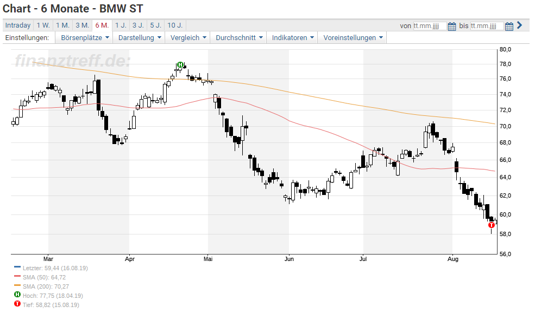535x313 pixels.
Task: Open the 'von' start date calendar picker
Action: [x=452, y=26]
